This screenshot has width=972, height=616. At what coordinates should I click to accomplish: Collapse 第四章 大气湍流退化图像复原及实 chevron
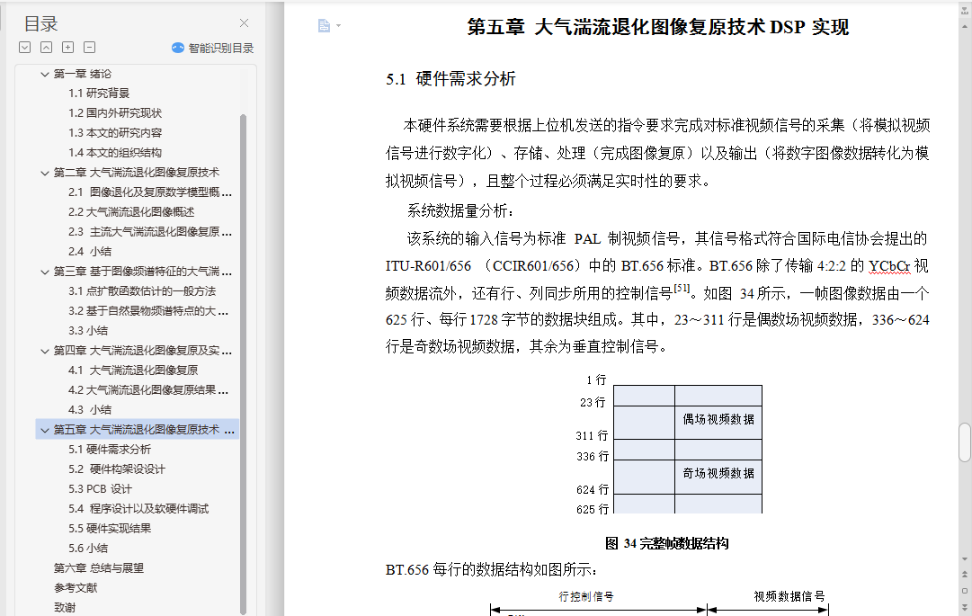[x=45, y=352]
